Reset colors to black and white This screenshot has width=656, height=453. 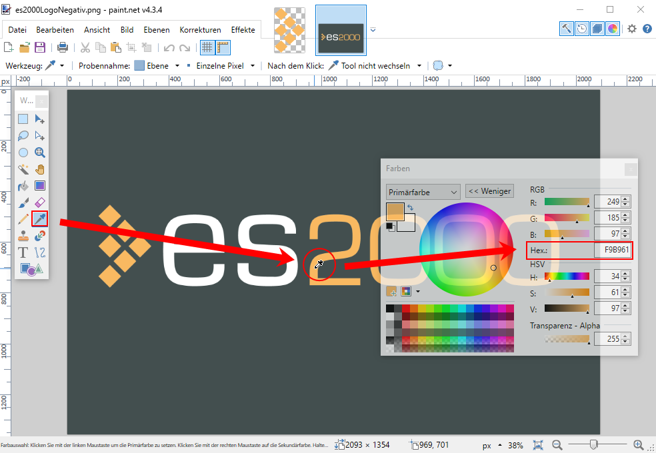click(389, 226)
